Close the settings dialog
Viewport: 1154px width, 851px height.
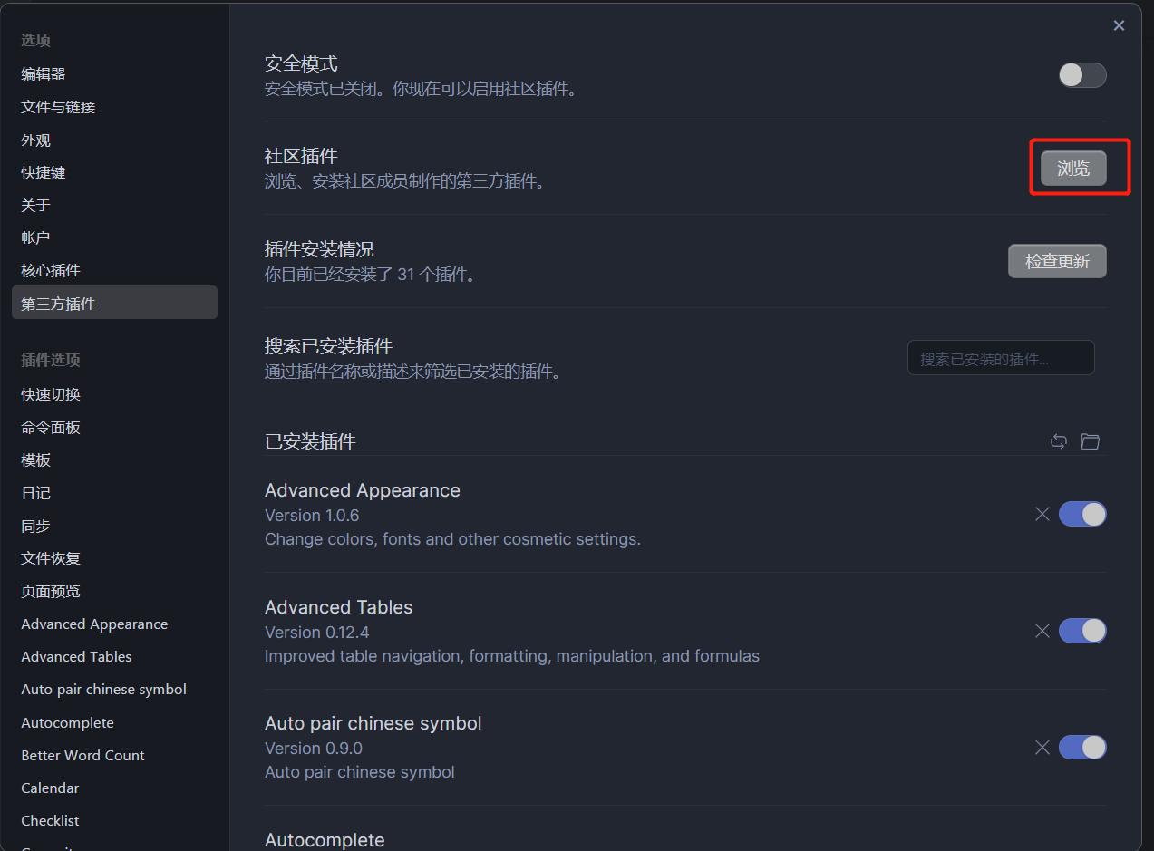click(x=1119, y=25)
